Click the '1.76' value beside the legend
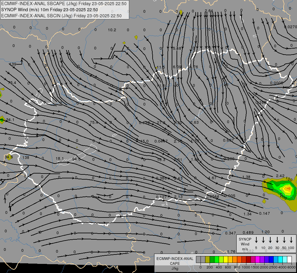This screenshot has height=273, width=297. click(x=231, y=251)
